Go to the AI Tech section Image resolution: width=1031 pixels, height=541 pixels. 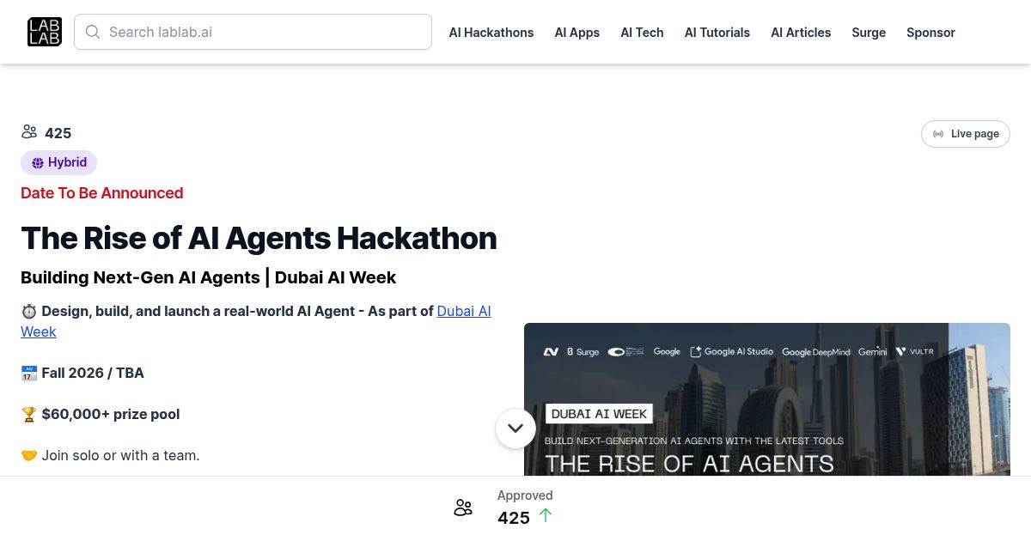[642, 33]
